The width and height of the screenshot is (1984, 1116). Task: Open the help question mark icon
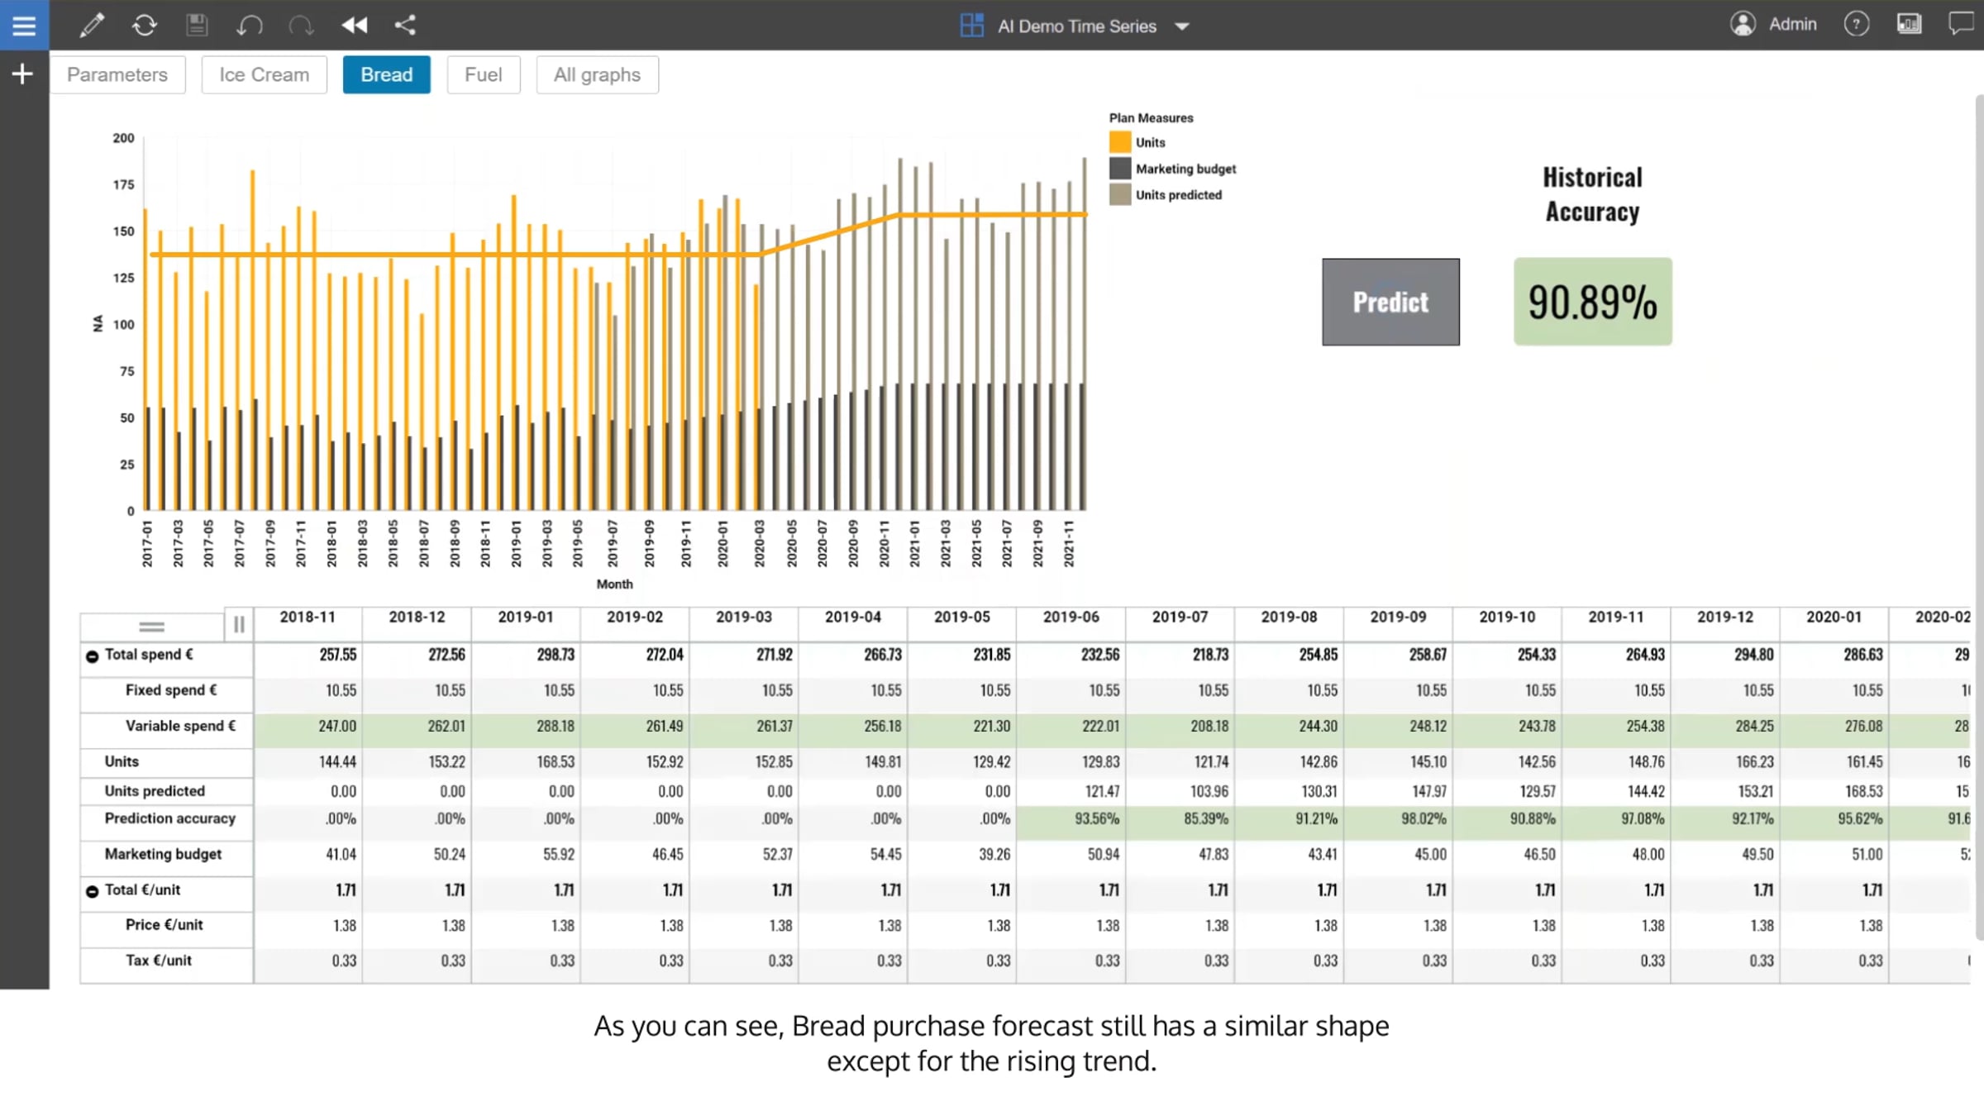tap(1857, 24)
